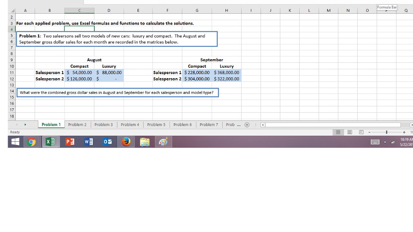
Task: Click the horizontal scrollbar left arrow
Action: click(x=263, y=125)
